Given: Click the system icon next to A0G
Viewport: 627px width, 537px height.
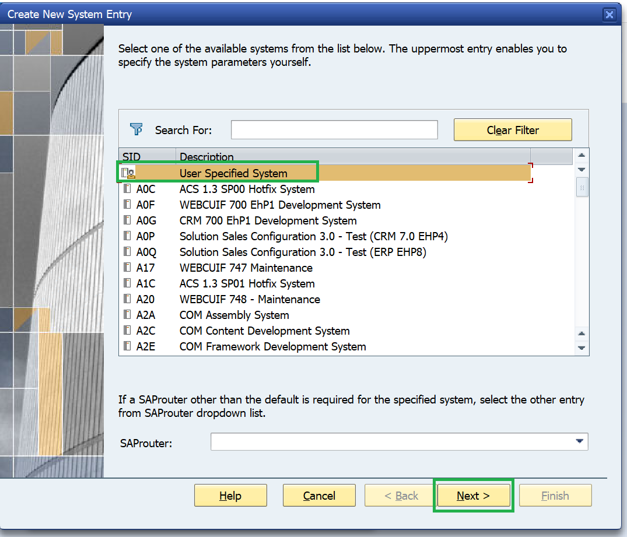Looking at the screenshot, I should (127, 220).
